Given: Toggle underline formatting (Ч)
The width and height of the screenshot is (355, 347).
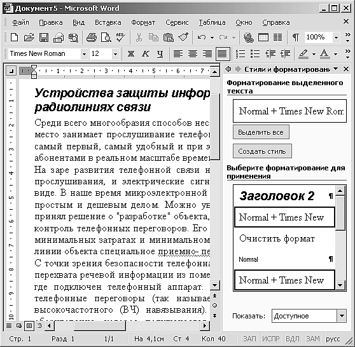Looking at the screenshot, I should (x=160, y=54).
